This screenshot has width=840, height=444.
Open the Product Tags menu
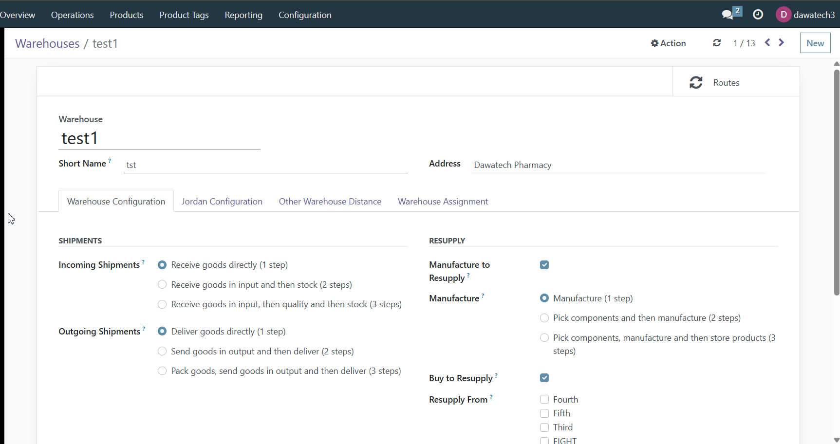pos(184,15)
